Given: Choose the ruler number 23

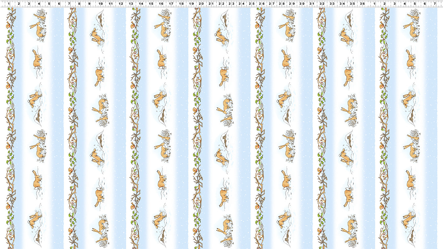Looking at the screenshot, I should pyautogui.click(x=231, y=4).
